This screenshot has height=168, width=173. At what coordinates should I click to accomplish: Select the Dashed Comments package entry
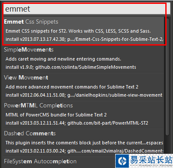click(x=84, y=142)
